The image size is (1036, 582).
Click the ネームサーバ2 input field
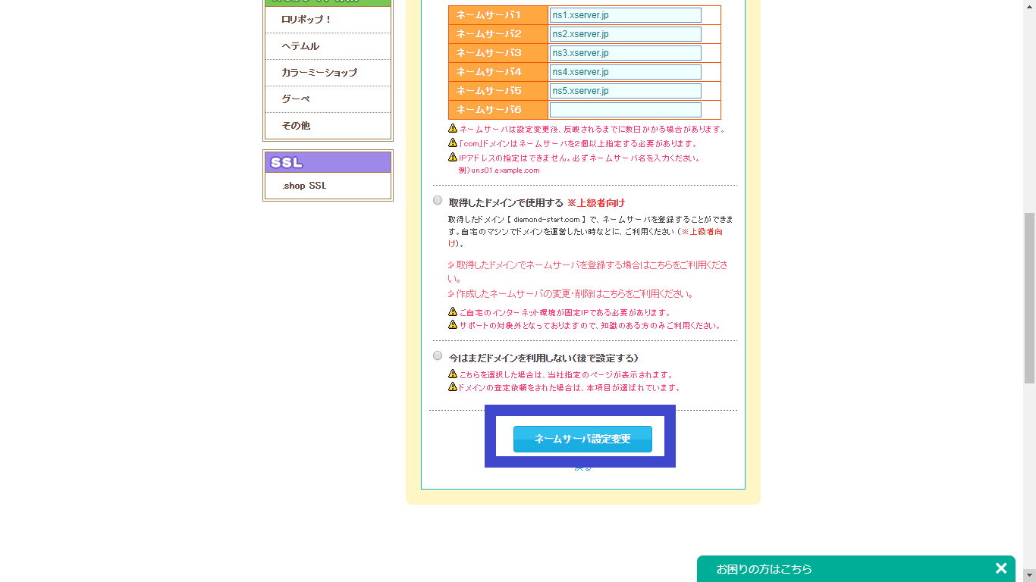click(x=626, y=34)
